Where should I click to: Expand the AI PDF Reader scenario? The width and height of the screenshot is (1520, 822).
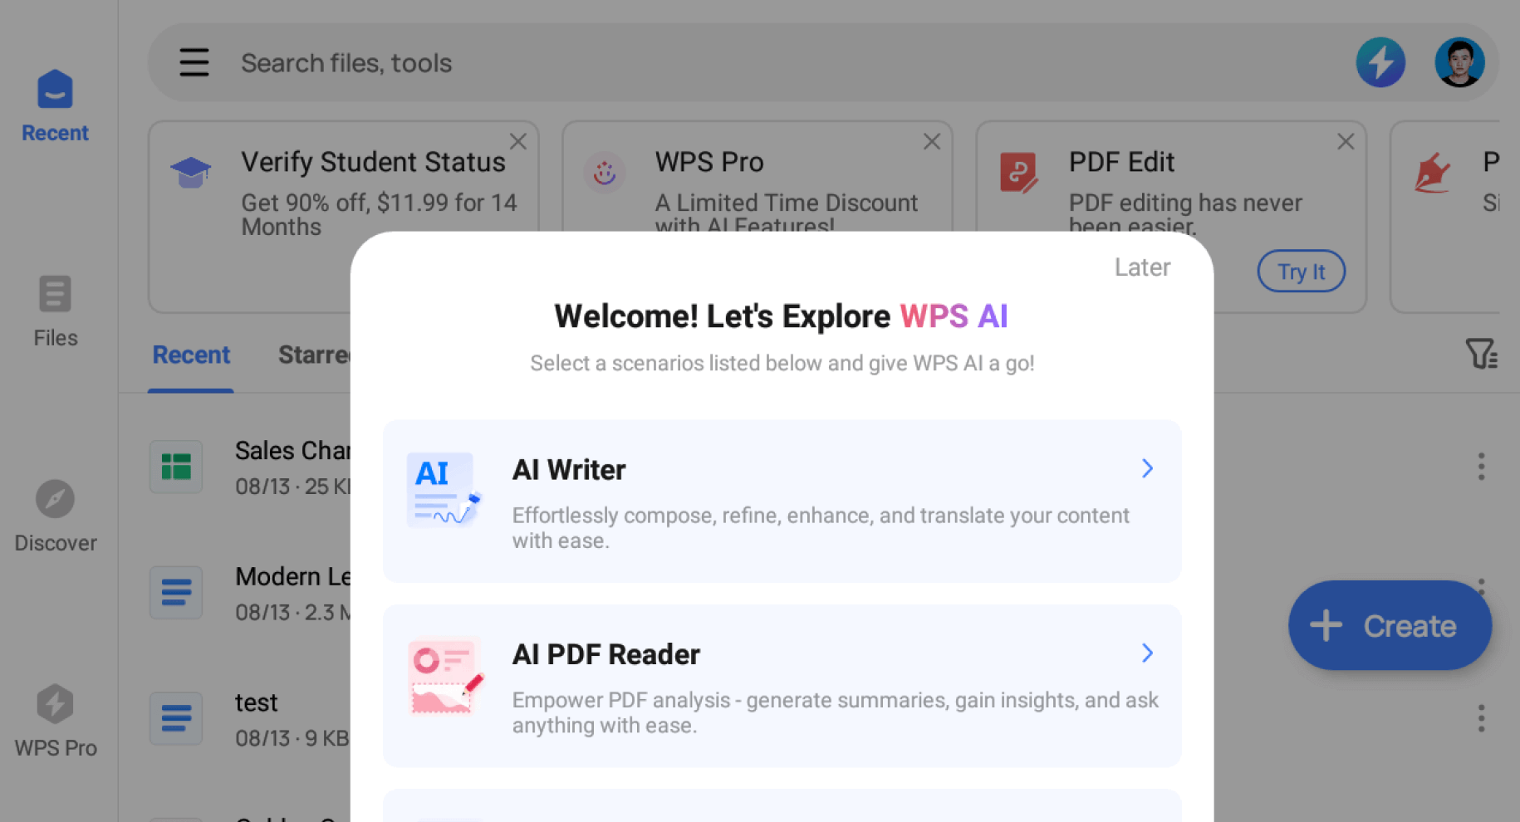click(1147, 653)
